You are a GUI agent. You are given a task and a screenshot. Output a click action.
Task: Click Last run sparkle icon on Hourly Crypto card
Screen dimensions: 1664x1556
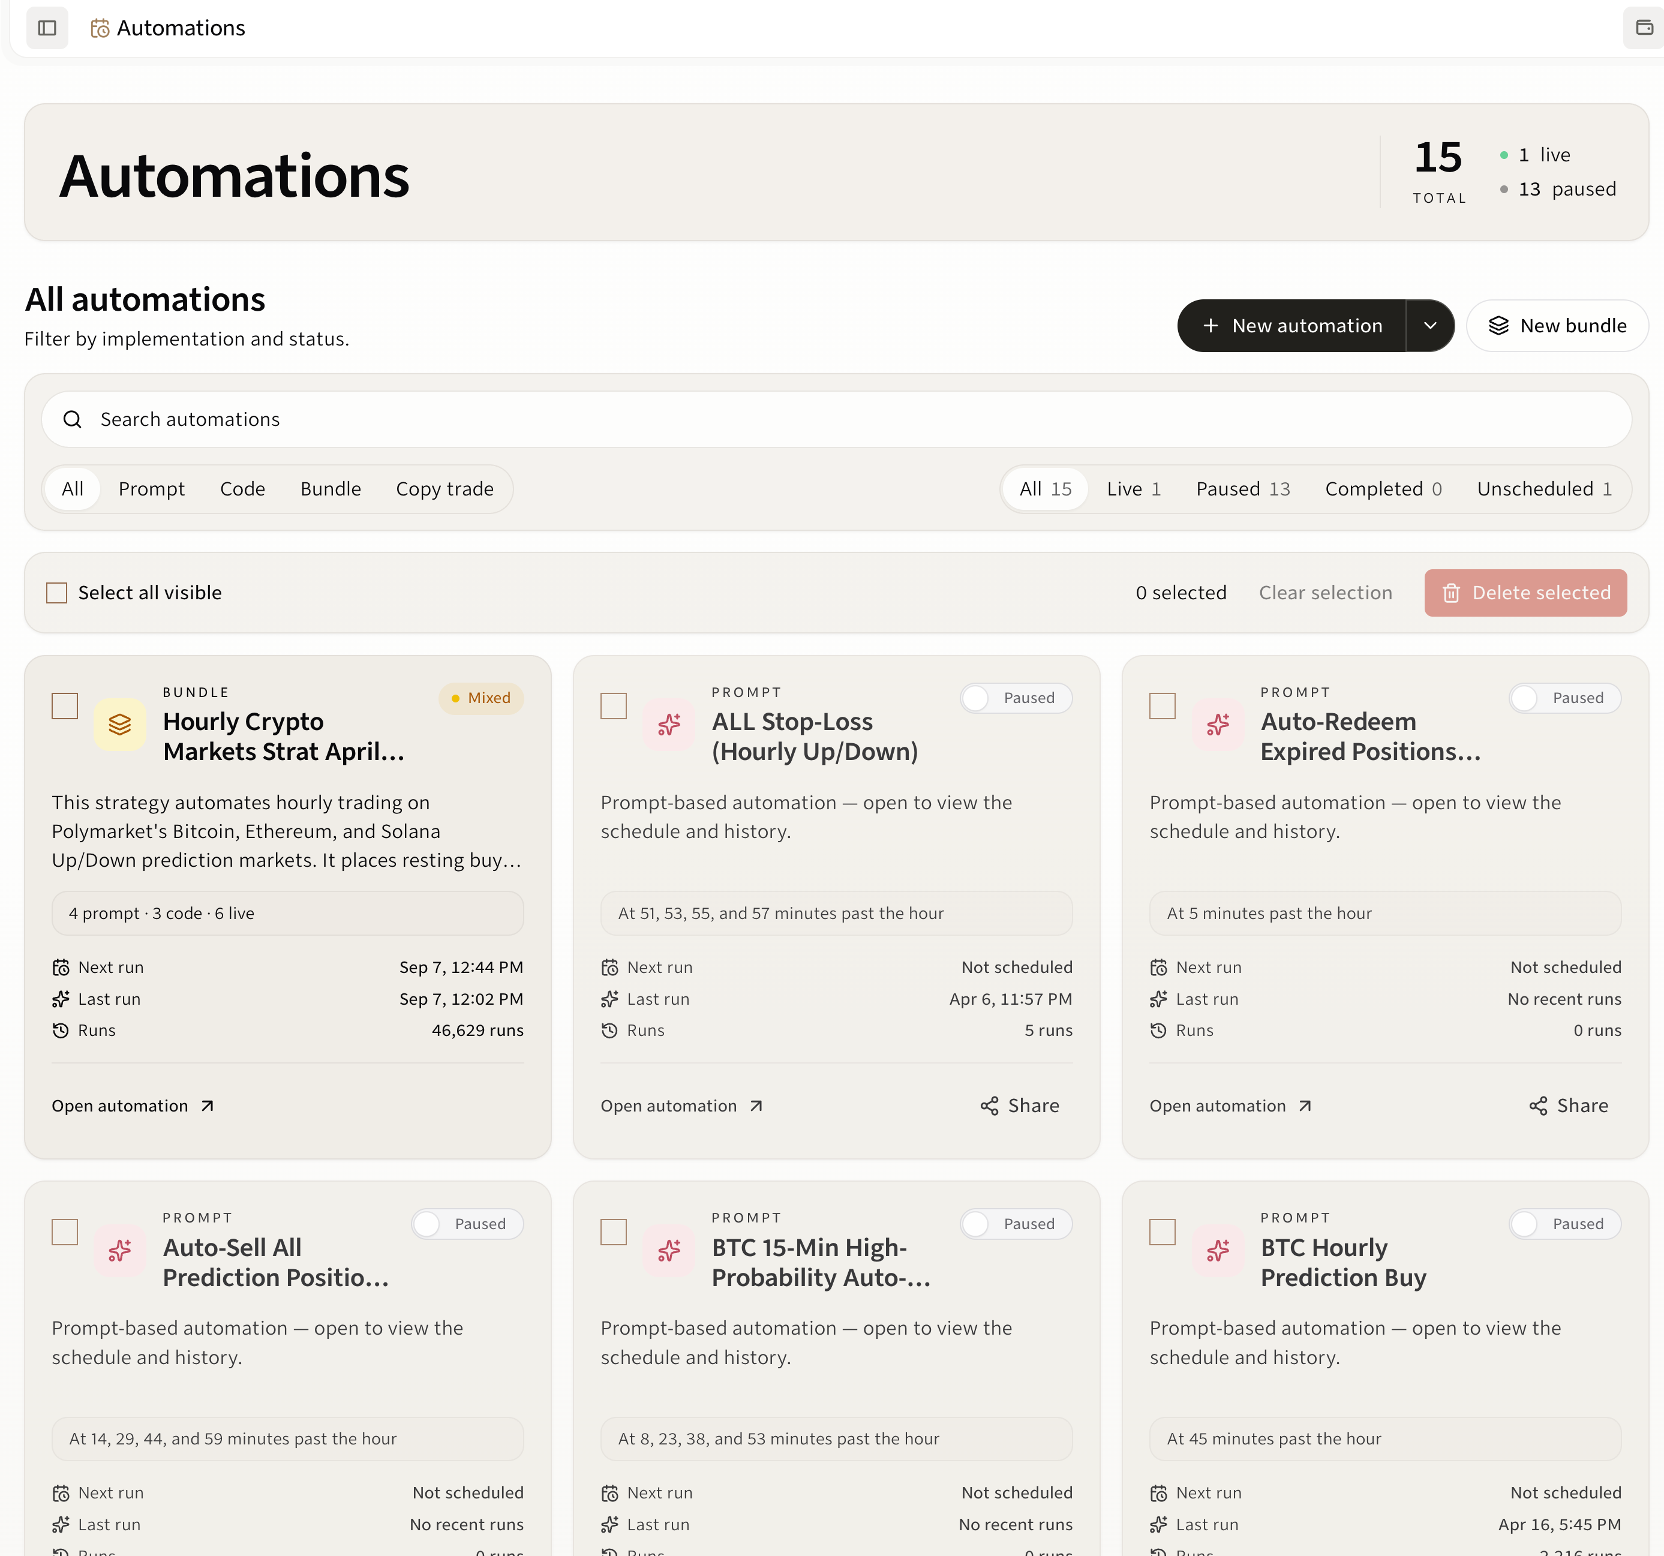[60, 999]
